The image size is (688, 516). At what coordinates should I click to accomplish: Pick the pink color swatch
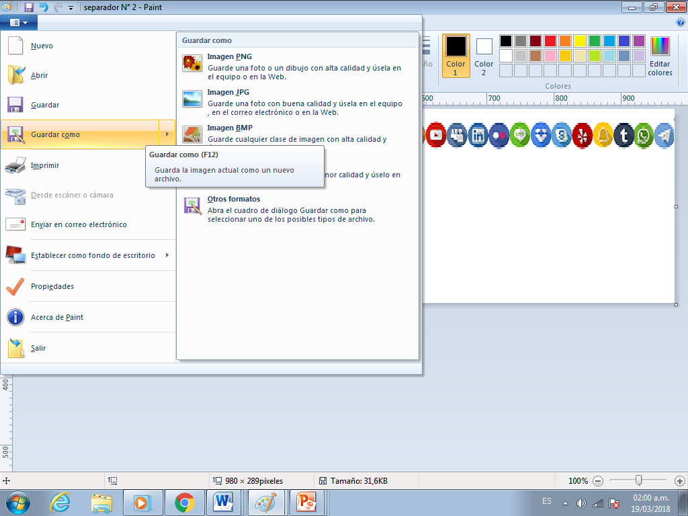pyautogui.click(x=550, y=56)
